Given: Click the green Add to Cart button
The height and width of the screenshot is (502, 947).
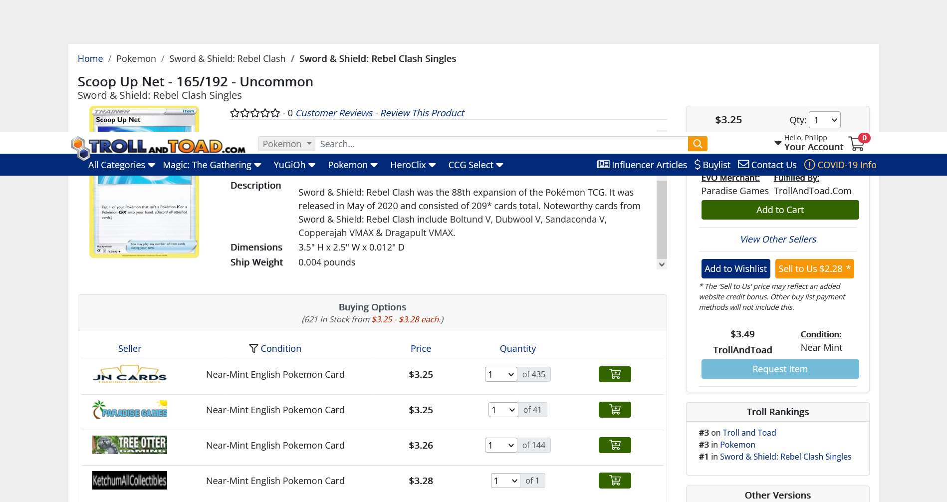Looking at the screenshot, I should (x=780, y=210).
